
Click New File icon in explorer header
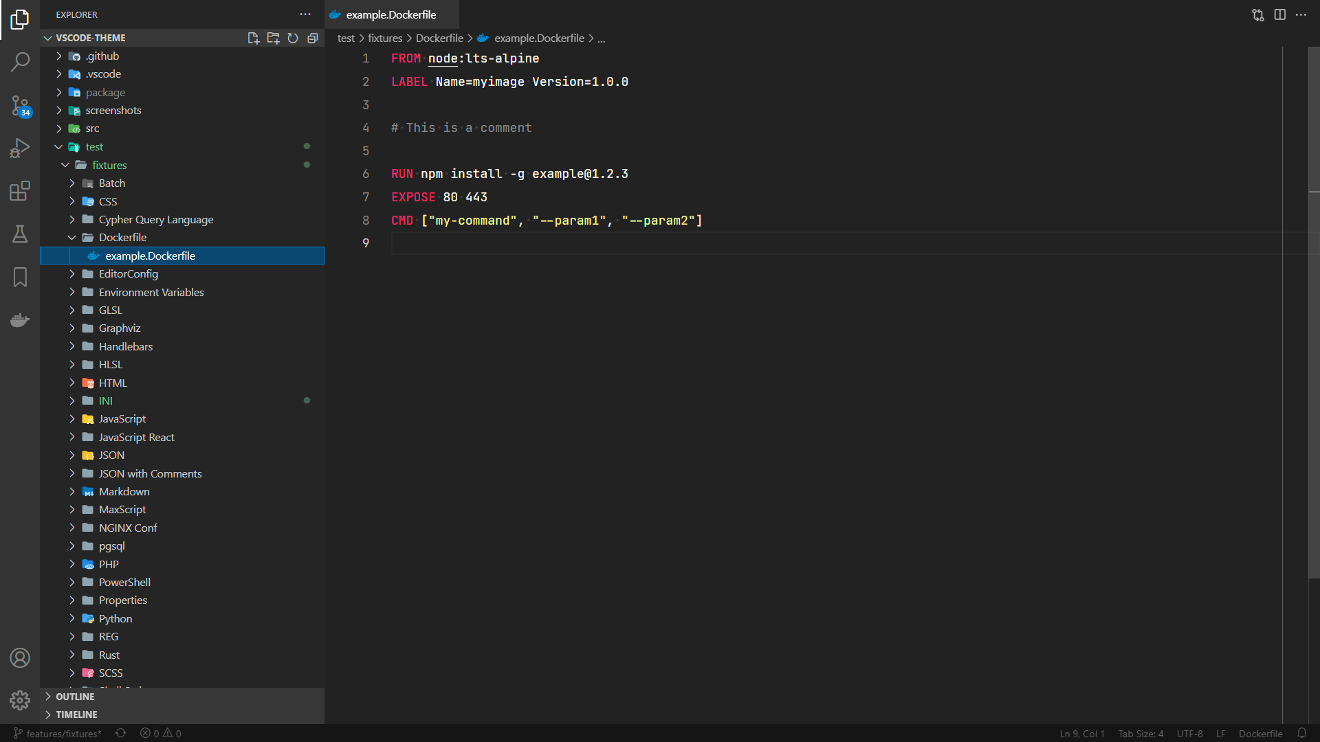pos(253,38)
